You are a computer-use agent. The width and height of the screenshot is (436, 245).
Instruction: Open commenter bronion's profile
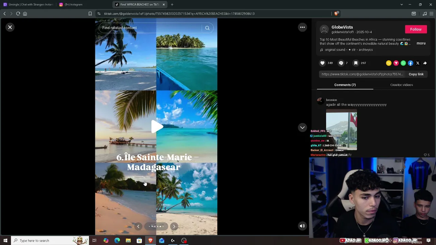click(x=331, y=100)
